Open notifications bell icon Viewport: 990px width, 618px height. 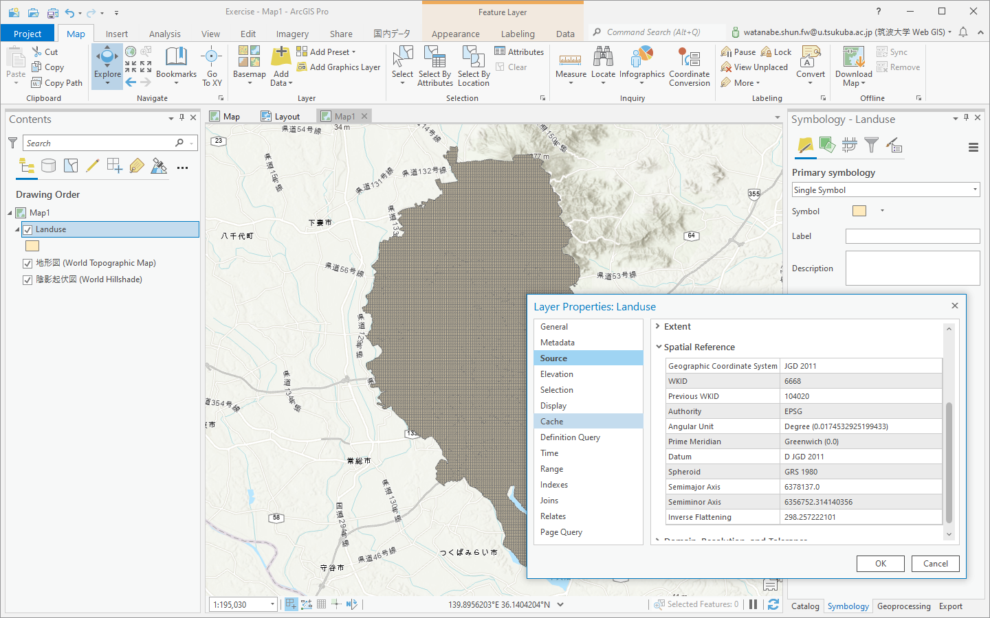point(963,32)
